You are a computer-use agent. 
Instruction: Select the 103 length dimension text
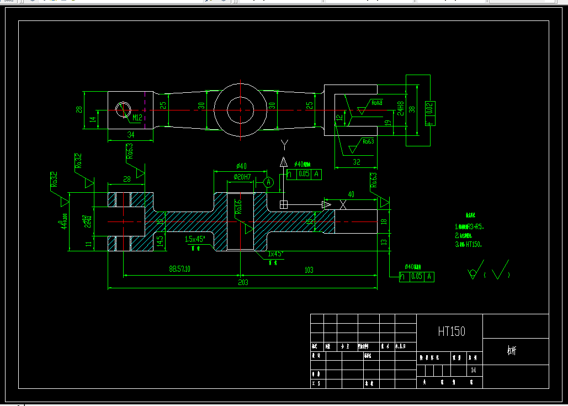click(x=309, y=270)
